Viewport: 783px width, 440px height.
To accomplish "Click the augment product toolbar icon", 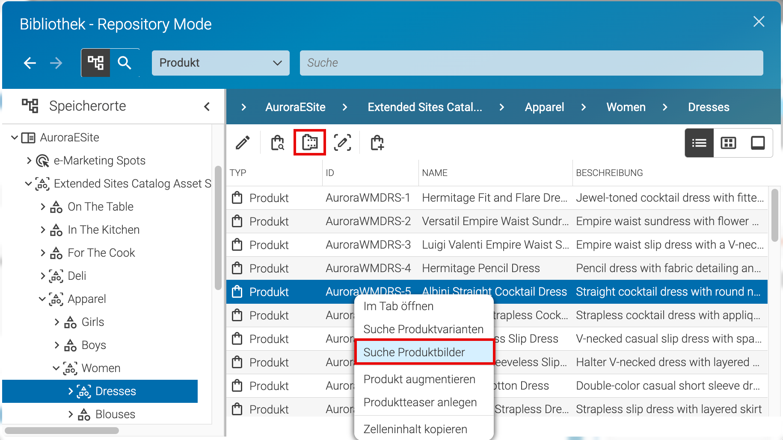I will tap(343, 143).
